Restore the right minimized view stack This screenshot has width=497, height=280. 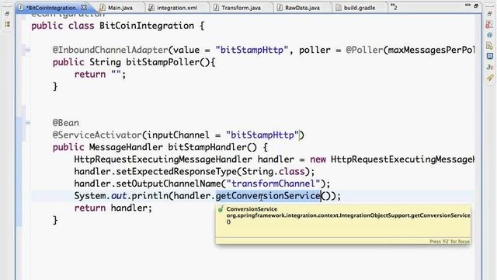point(489,14)
